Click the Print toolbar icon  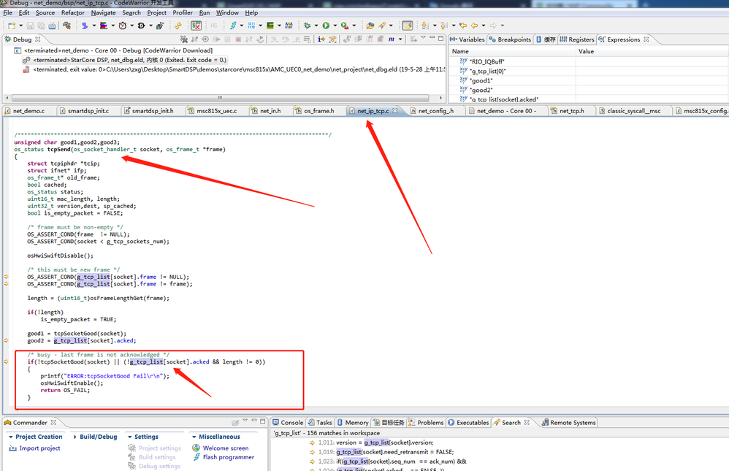[52, 26]
